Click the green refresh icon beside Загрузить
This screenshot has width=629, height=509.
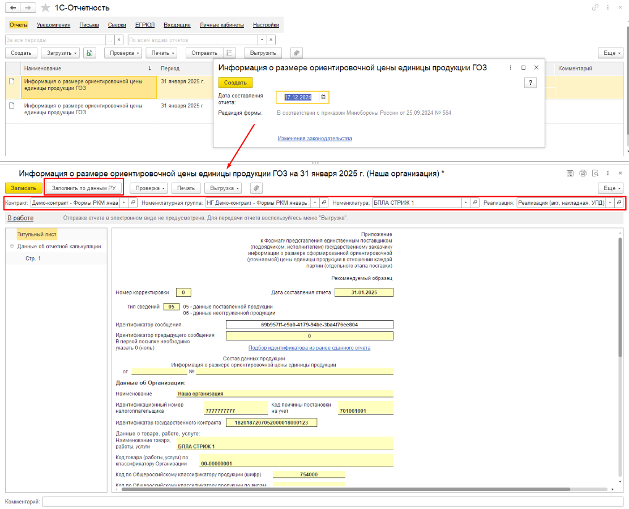[x=89, y=53]
